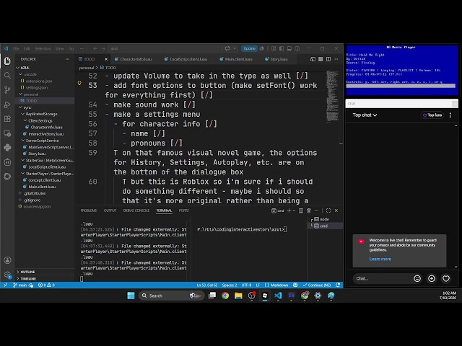Split the editor right
This screenshot has width=462, height=346.
(x=328, y=59)
